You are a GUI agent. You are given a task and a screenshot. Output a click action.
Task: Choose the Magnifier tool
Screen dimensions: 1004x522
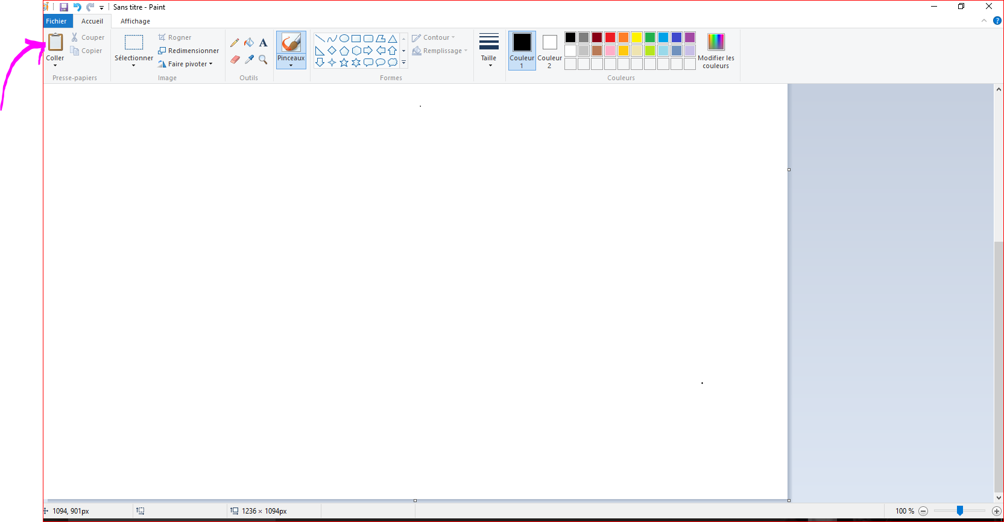tap(264, 59)
